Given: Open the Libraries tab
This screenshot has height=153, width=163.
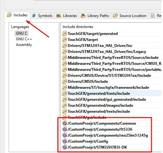Looking at the screenshot, I should (x=66, y=16).
